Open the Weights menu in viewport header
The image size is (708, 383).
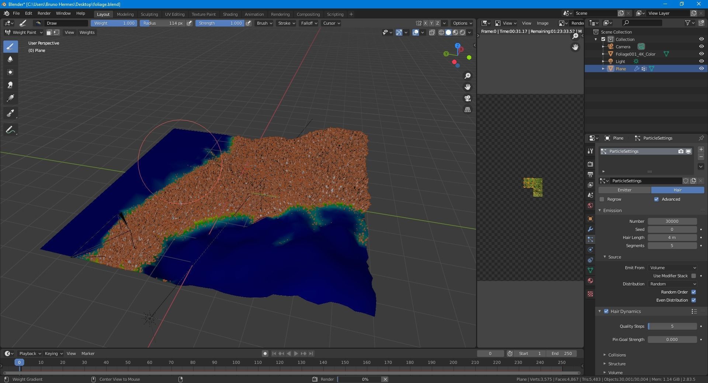click(87, 32)
